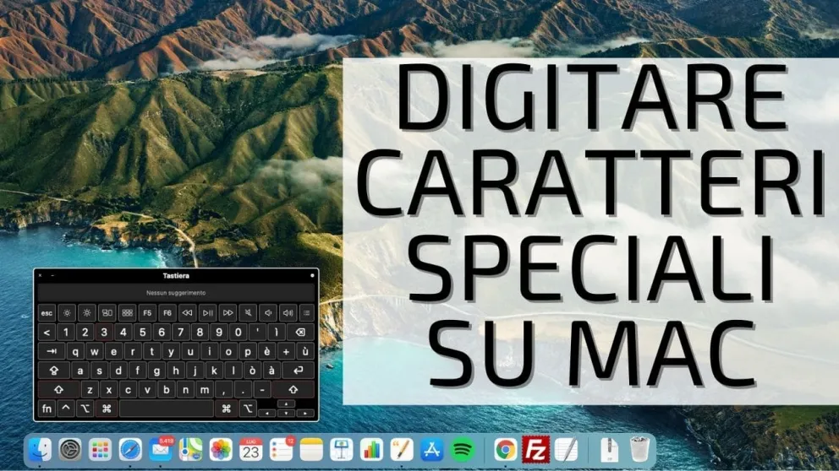Click the F5 key

(147, 313)
